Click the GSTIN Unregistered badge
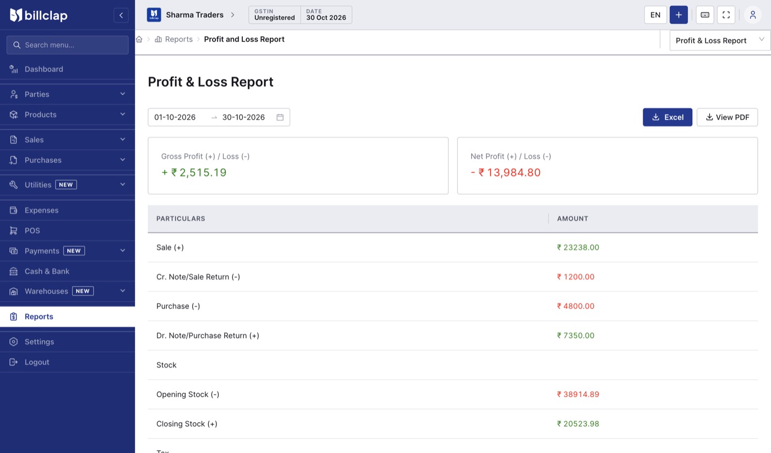 click(x=275, y=15)
